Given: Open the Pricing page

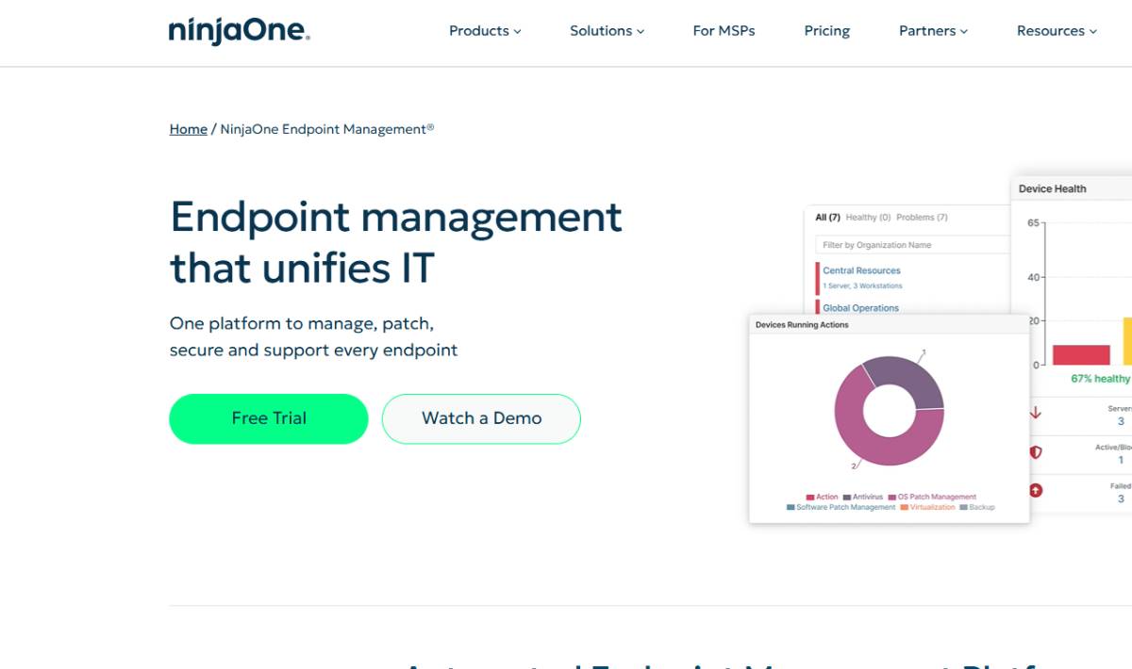Looking at the screenshot, I should coord(827,31).
